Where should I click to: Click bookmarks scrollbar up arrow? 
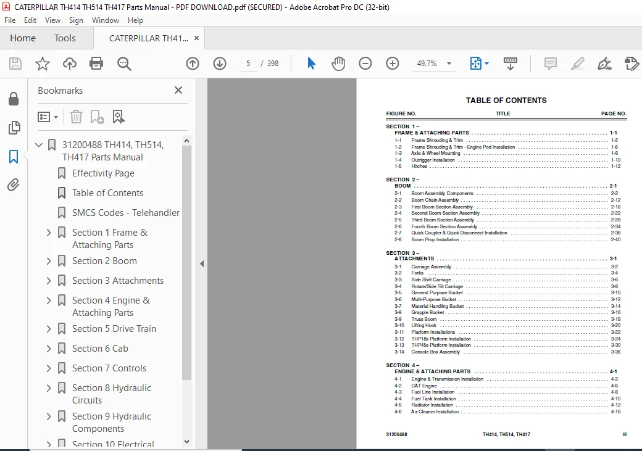point(186,141)
